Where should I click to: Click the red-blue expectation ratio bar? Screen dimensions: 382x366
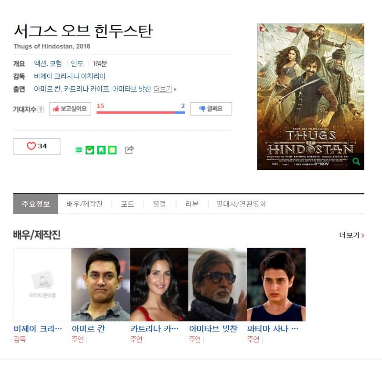pyautogui.click(x=140, y=113)
